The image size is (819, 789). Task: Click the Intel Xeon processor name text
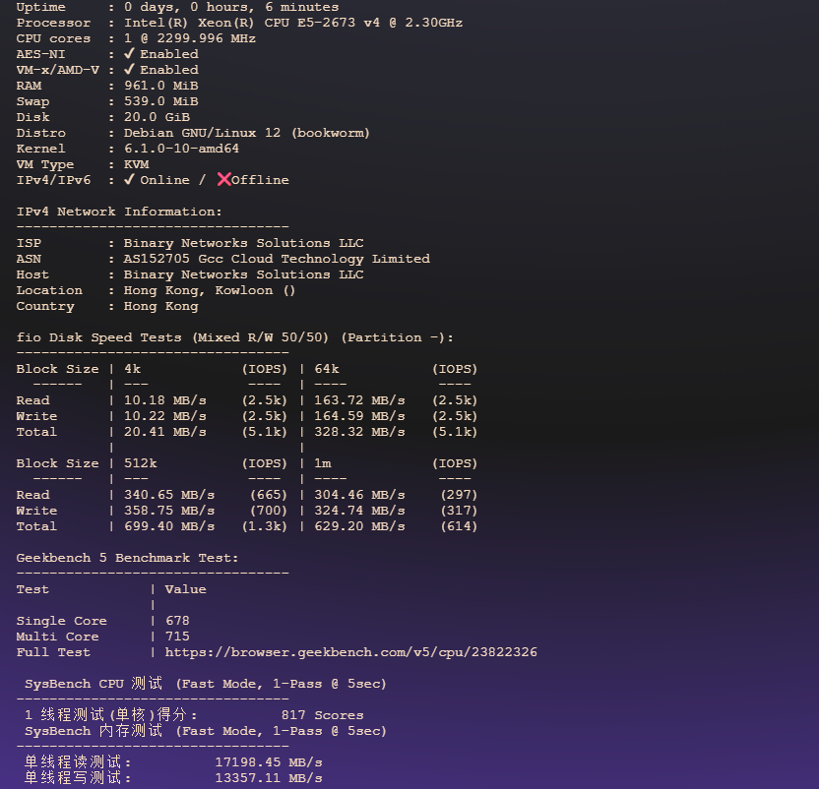(292, 23)
